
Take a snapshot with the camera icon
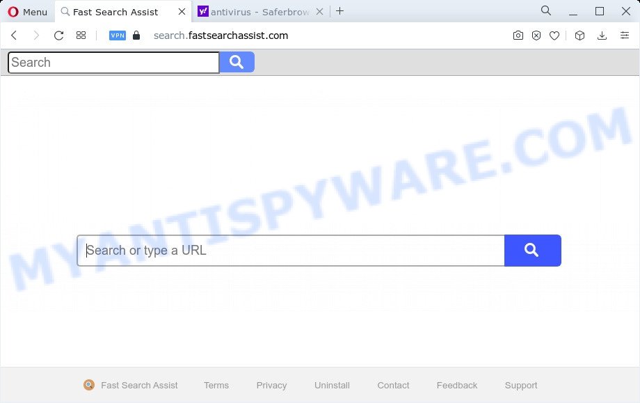pos(518,35)
